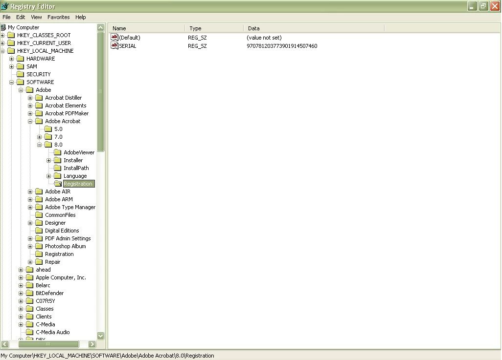Select the Registration key under Adobe
502x360 pixels.
[59, 254]
